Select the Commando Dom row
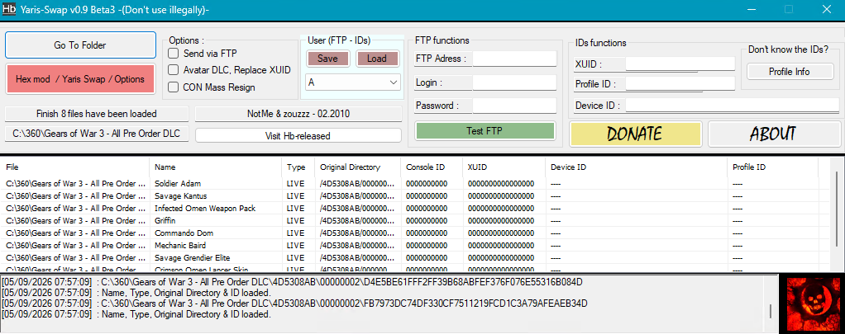The height and width of the screenshot is (334, 845). point(415,233)
